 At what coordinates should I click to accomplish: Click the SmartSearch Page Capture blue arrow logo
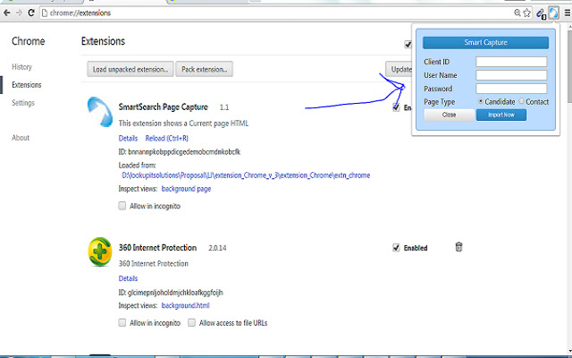pyautogui.click(x=100, y=112)
